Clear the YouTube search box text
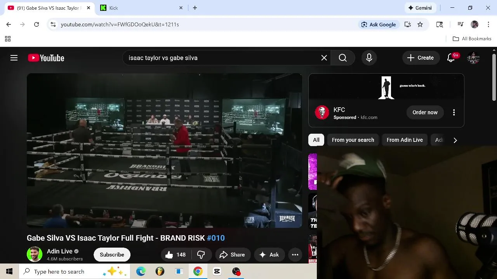 (x=324, y=58)
